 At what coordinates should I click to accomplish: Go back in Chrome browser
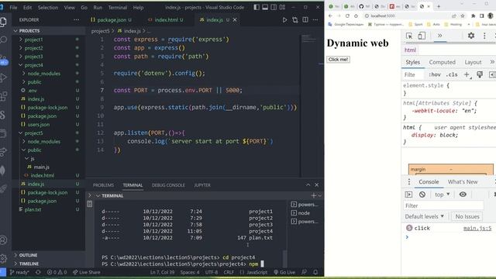(330, 15)
